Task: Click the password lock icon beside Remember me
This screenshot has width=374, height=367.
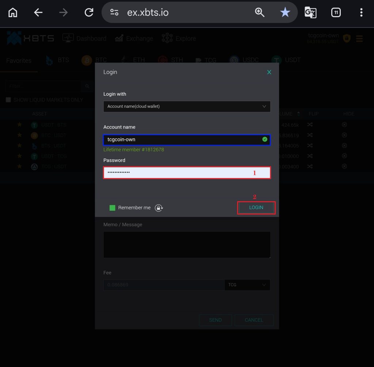Action: 159,208
